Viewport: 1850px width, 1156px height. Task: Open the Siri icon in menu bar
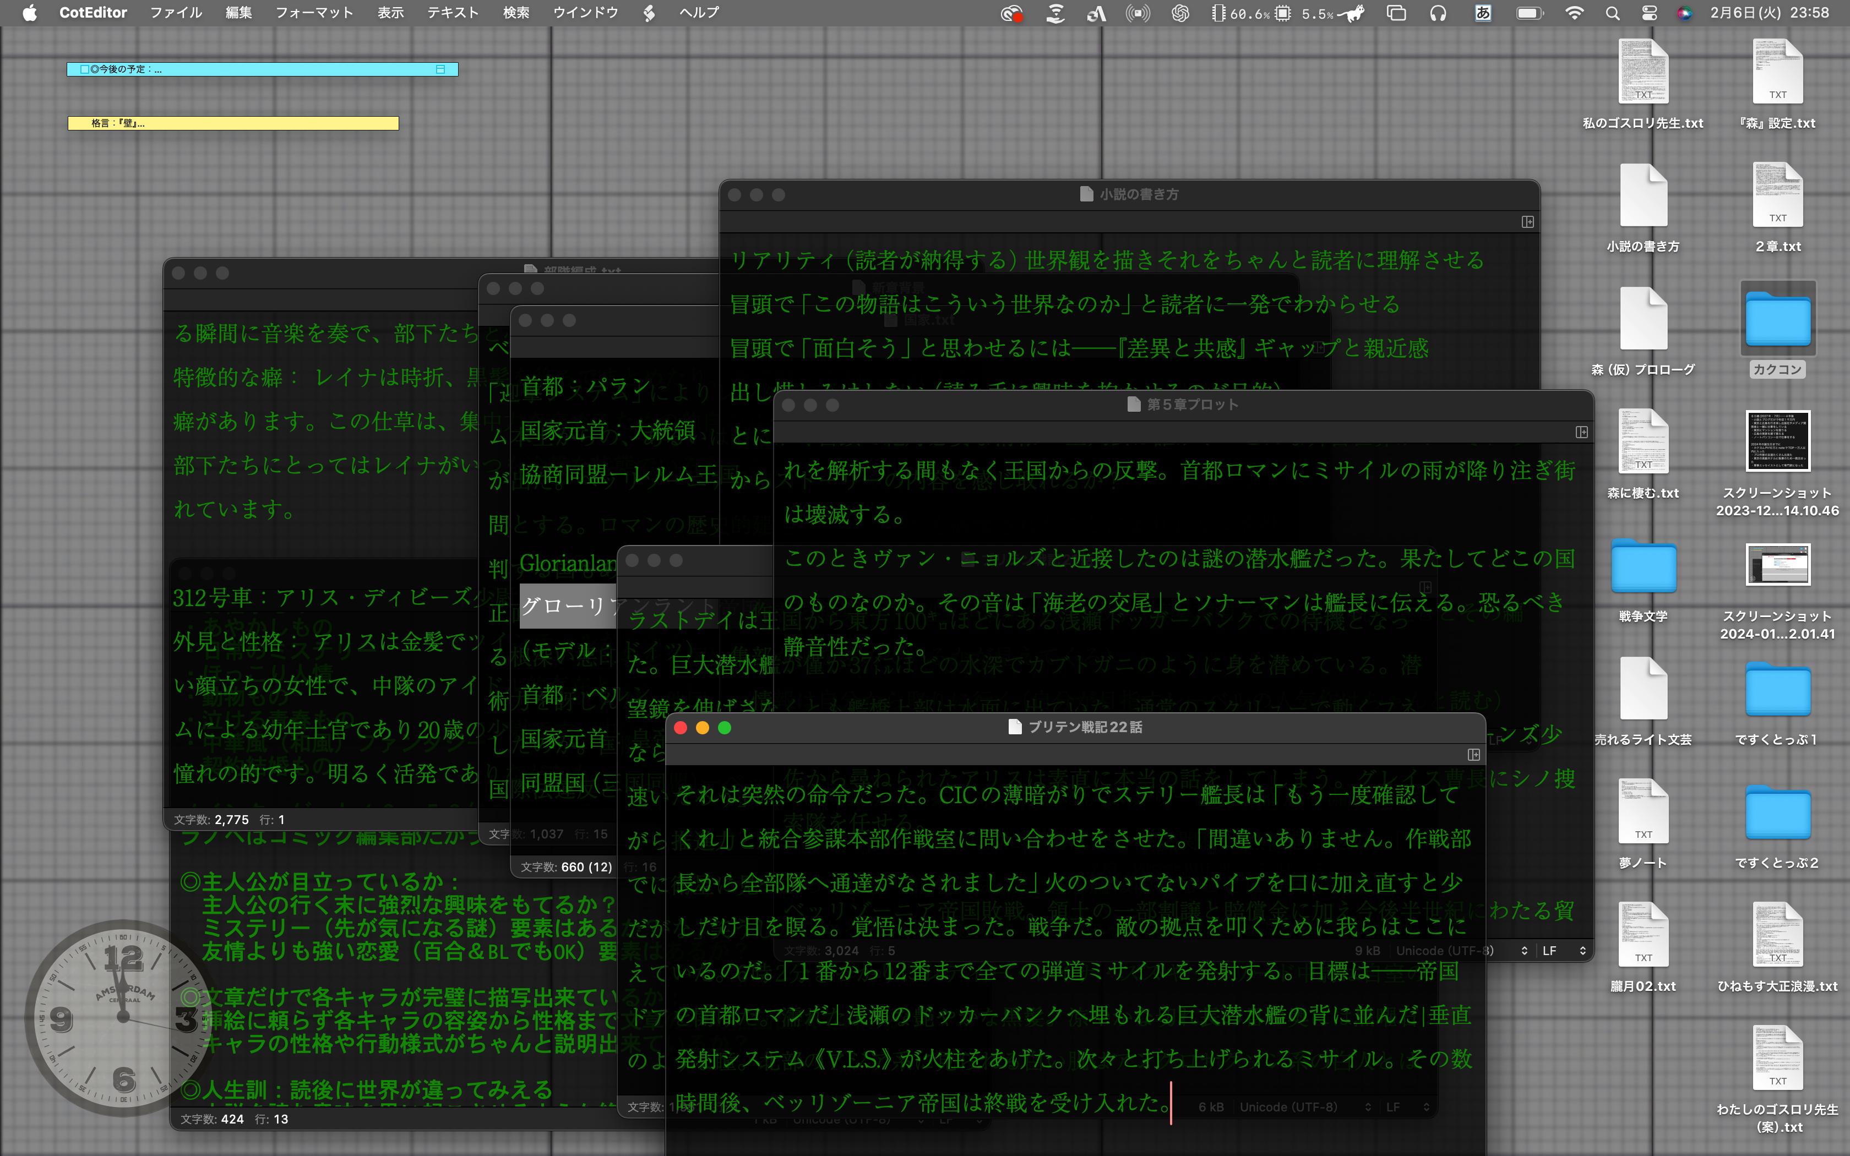[x=1684, y=13]
